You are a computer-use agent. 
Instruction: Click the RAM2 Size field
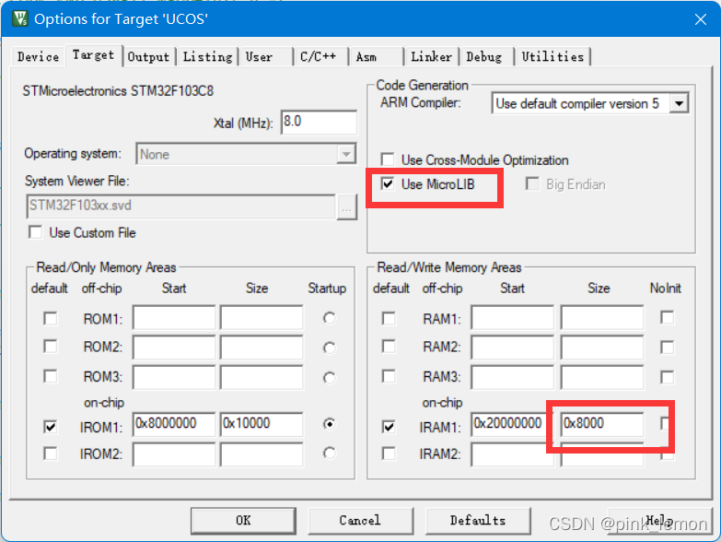coord(602,347)
